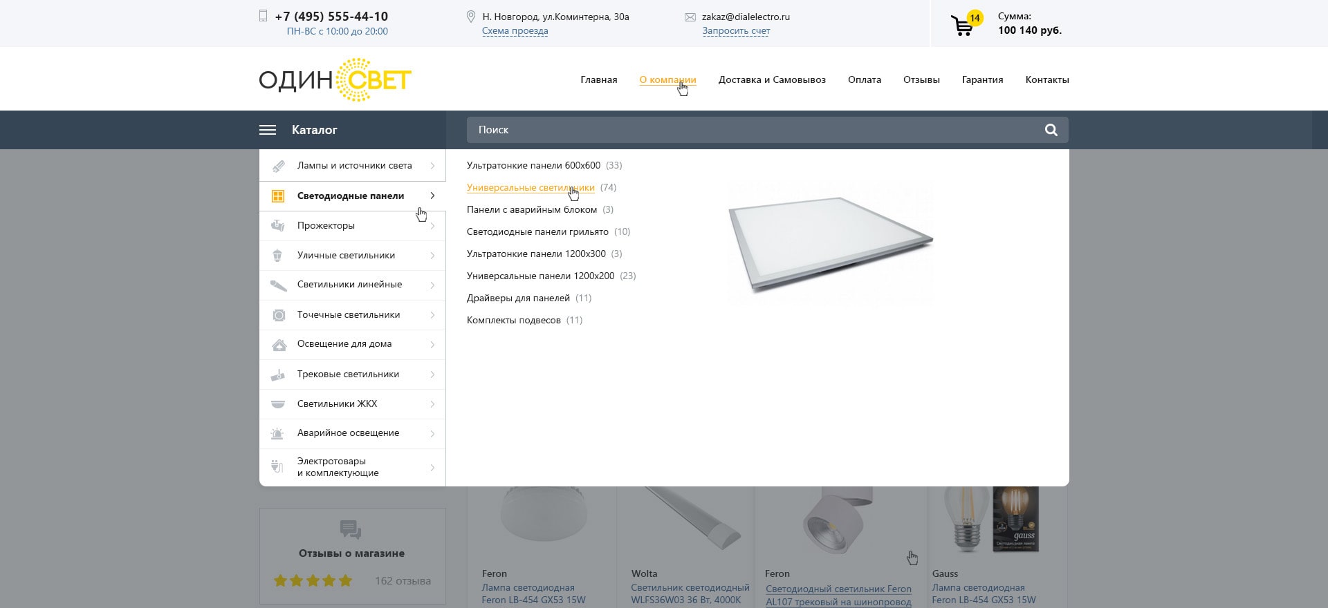
Task: Click the Светодиодные панели category icon
Action: click(278, 196)
